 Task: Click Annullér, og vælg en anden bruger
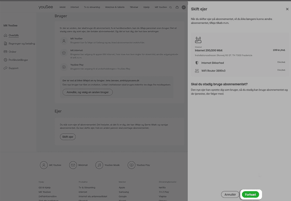(87, 92)
